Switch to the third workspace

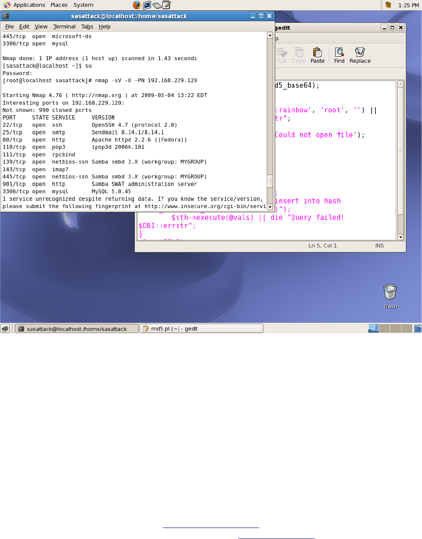click(x=395, y=328)
